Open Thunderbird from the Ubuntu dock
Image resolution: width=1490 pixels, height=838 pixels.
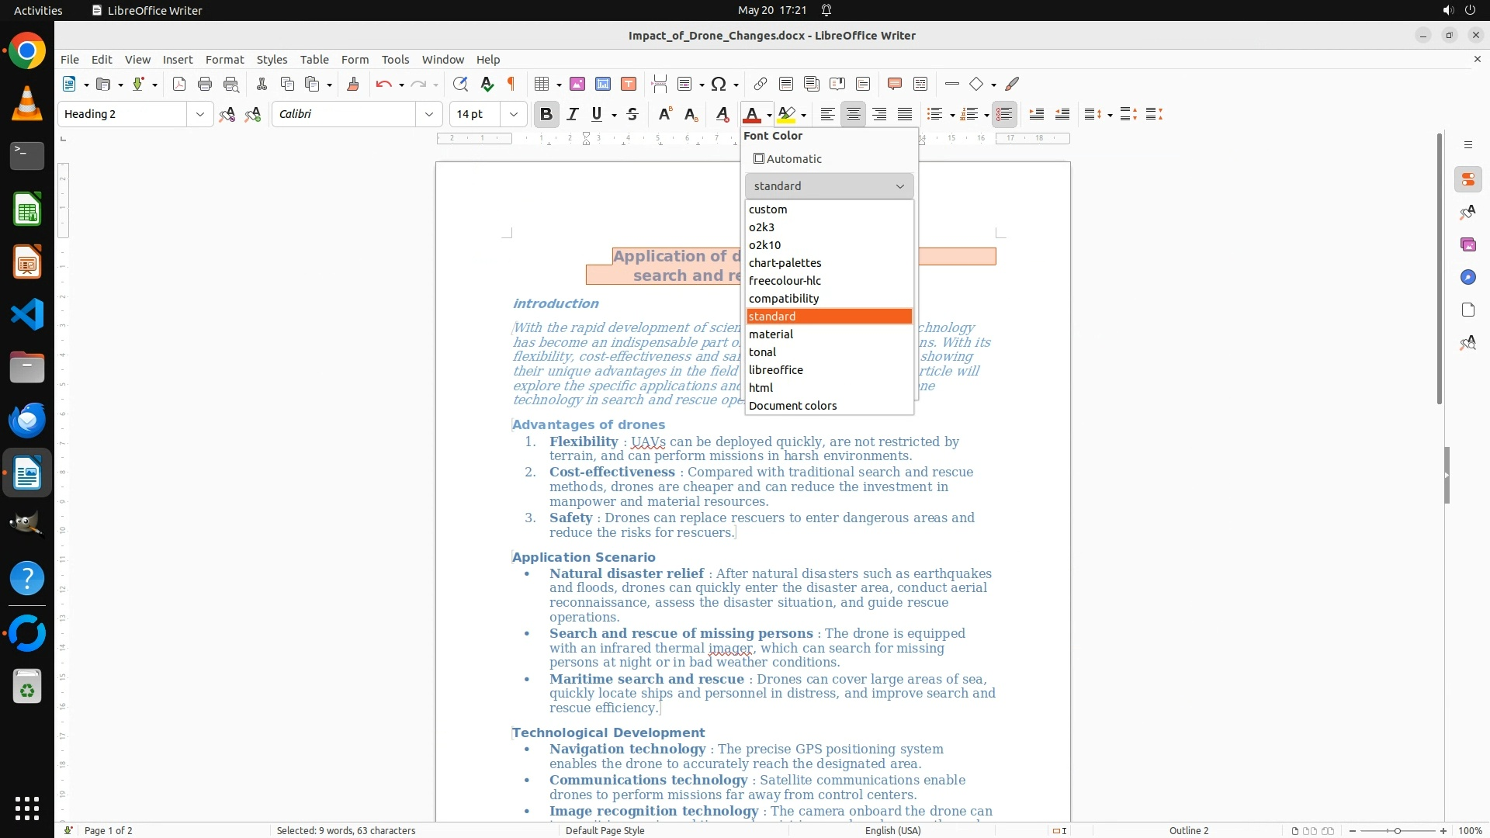27,420
